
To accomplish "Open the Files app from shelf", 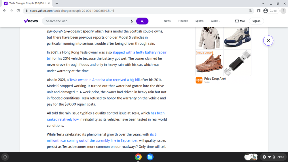I will pyautogui.click(x=150, y=157).
